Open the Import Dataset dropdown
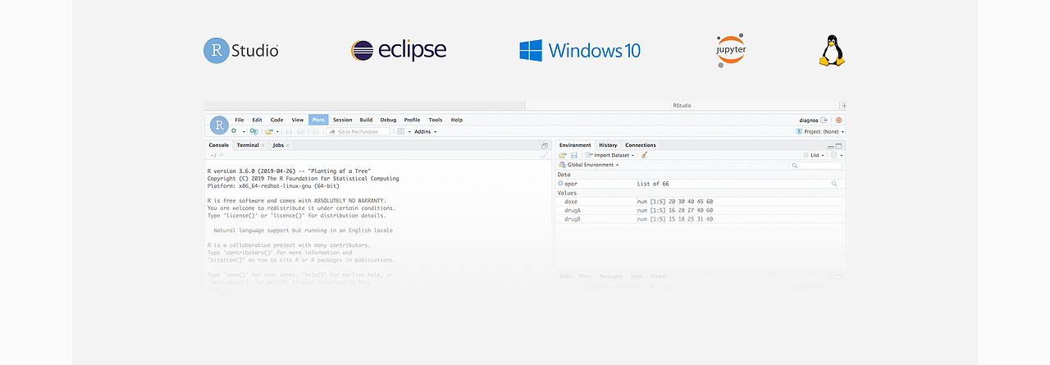Screen dimensions: 1050x365 [x=609, y=155]
